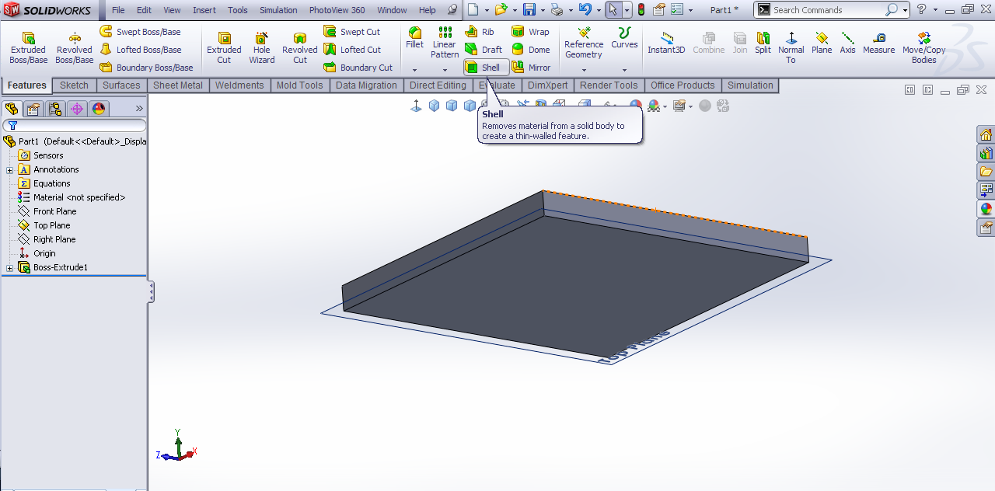Open the Measure tool

[x=879, y=44]
